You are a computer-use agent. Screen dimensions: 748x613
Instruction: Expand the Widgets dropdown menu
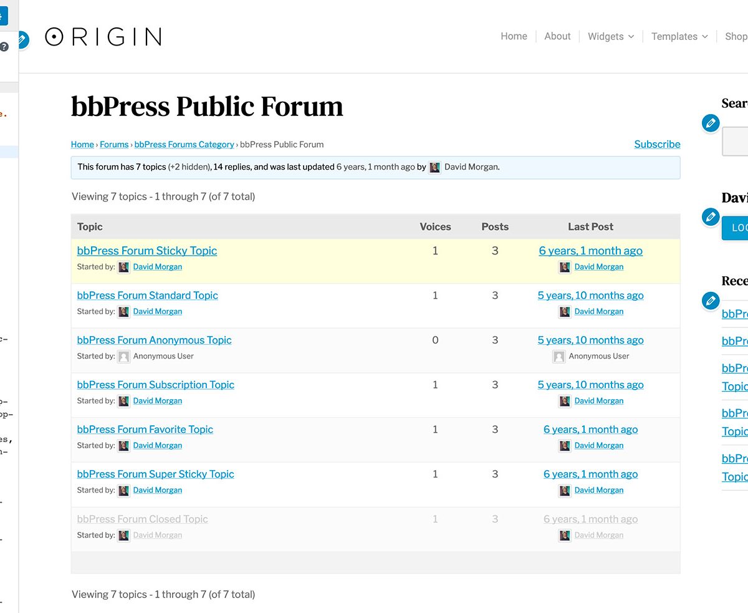611,36
